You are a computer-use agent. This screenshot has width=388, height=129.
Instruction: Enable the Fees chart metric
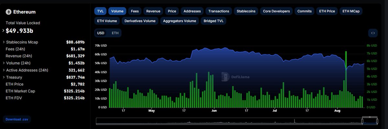(x=135, y=11)
